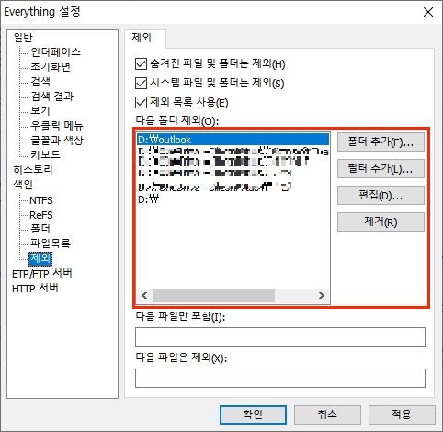Open 우클릭 메뉴 settings page

[x=57, y=125]
